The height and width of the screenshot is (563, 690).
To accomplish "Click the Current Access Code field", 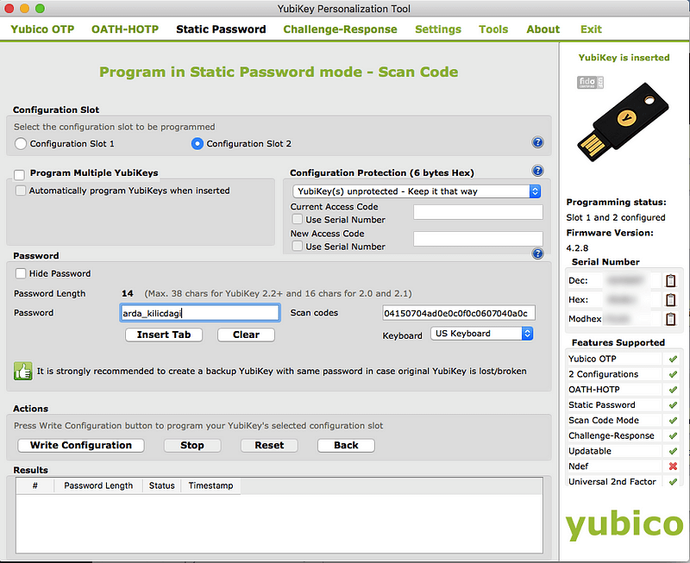I will tap(478, 212).
